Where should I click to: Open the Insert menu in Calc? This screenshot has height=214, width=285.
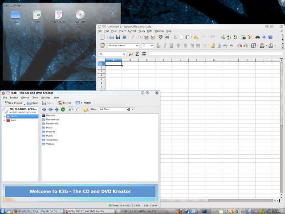[x=122, y=31]
